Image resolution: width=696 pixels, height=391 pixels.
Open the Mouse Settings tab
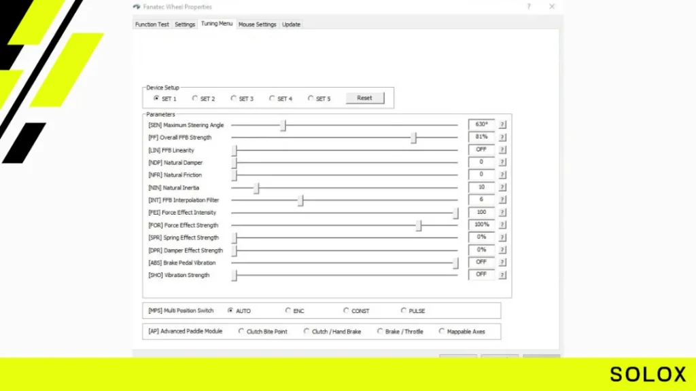[258, 24]
